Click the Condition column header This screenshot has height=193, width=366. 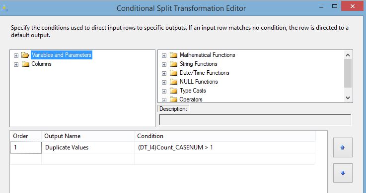(x=225, y=136)
